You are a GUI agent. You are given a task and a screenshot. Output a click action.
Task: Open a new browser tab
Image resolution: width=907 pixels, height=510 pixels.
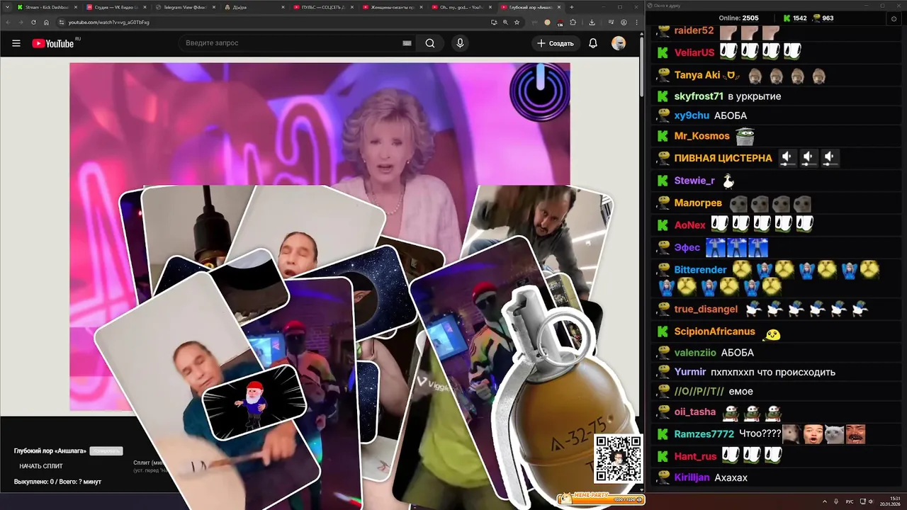click(x=571, y=7)
